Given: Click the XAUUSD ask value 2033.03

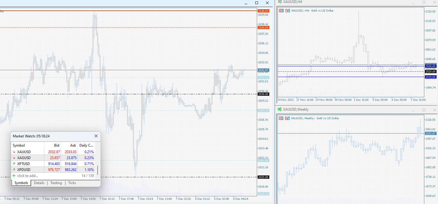Looking at the screenshot, I should tap(71, 152).
